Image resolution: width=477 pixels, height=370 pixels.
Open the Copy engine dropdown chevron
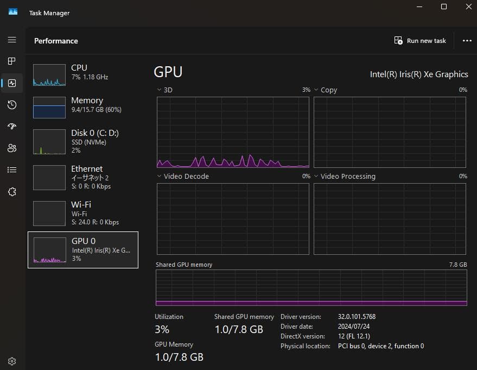tap(316, 90)
